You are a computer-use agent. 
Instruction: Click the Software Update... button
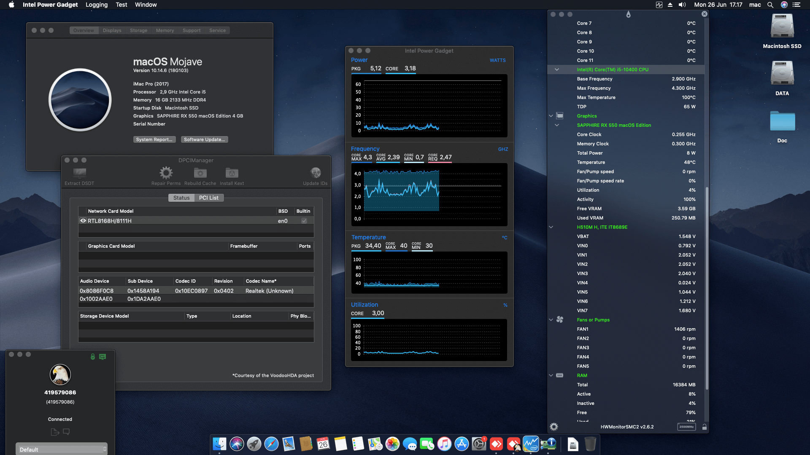[204, 139]
